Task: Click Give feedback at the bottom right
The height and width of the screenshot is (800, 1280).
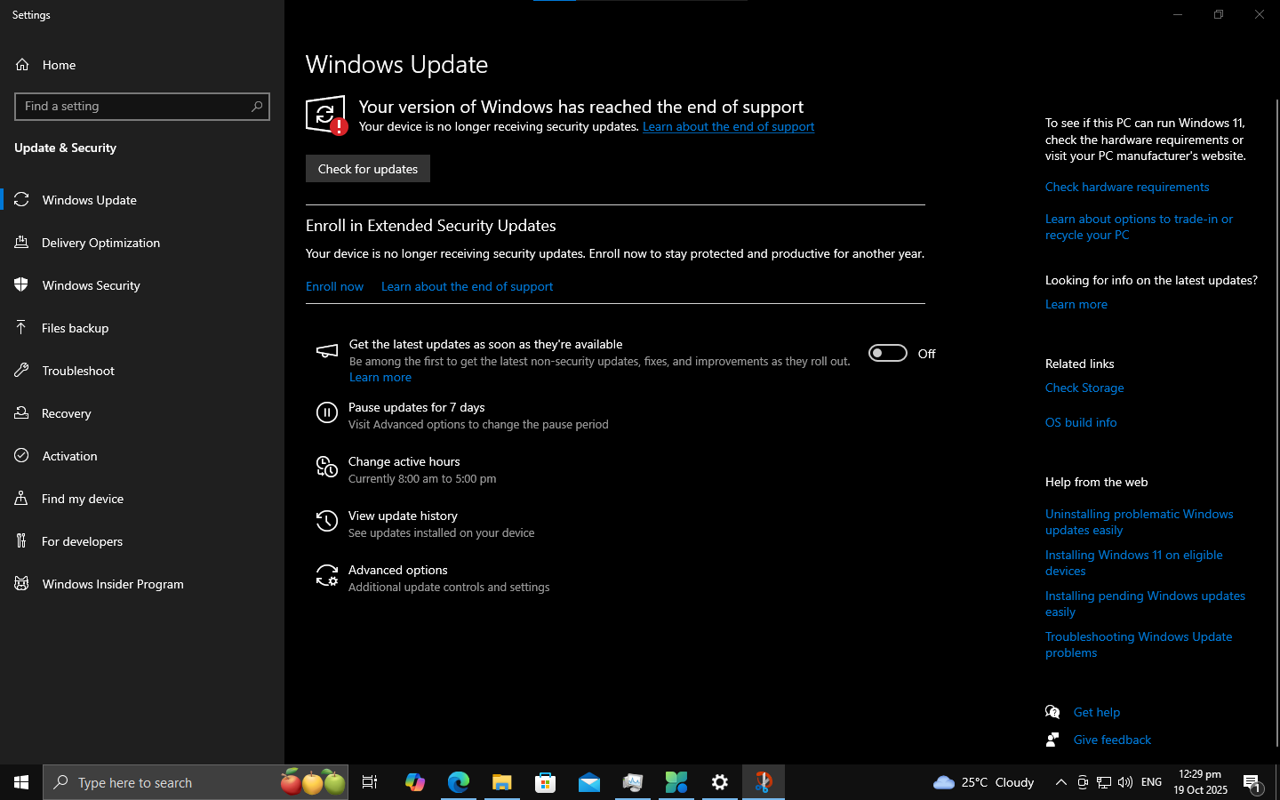Action: pyautogui.click(x=1112, y=739)
